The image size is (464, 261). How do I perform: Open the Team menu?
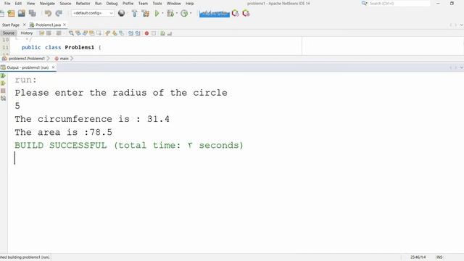[x=143, y=4]
